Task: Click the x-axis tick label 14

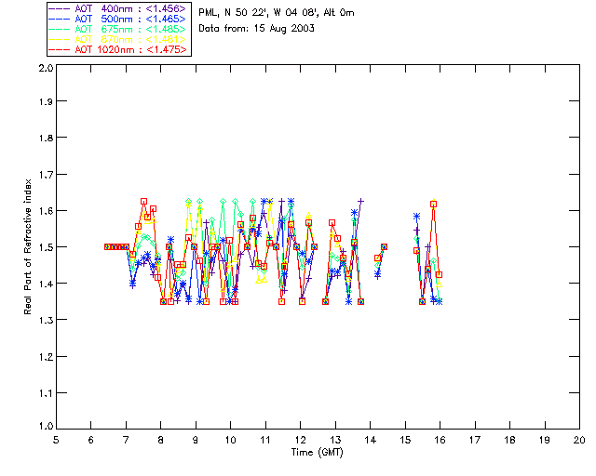Action: 371,440
